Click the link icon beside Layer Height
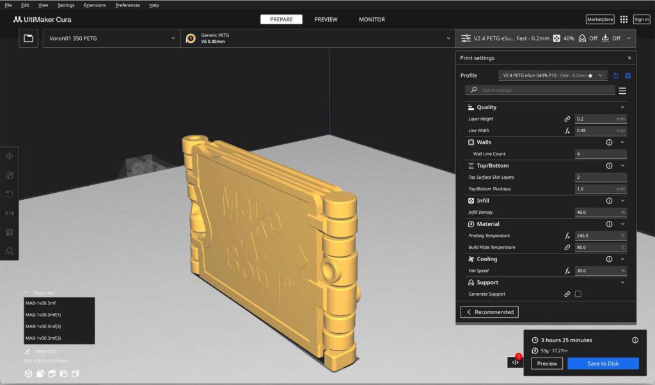655x385 pixels. (567, 119)
